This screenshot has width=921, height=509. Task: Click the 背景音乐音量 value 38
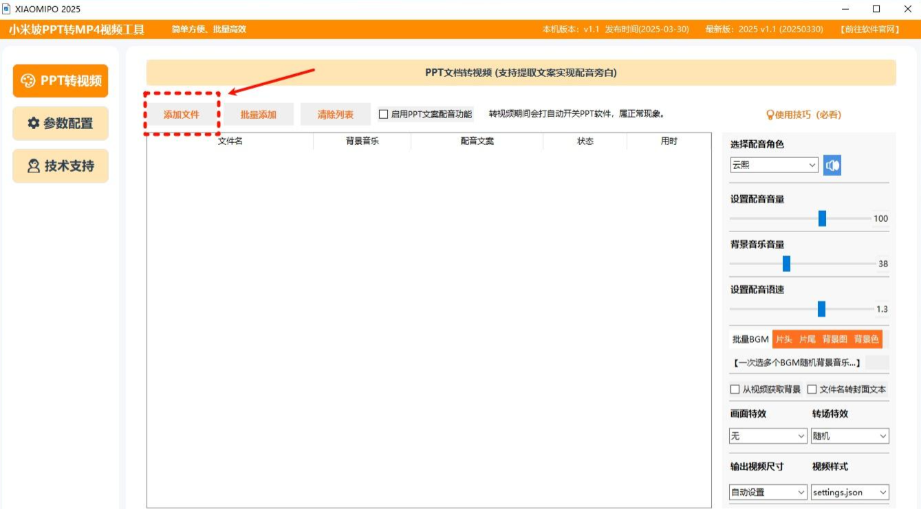(x=883, y=264)
